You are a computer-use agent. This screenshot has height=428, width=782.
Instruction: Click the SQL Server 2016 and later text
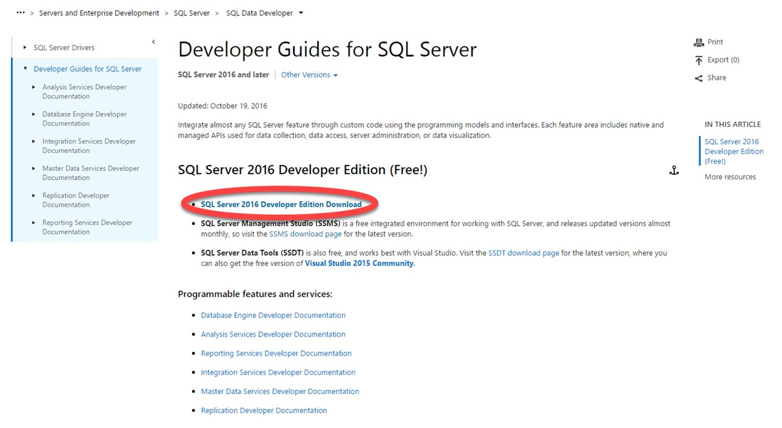tap(223, 75)
